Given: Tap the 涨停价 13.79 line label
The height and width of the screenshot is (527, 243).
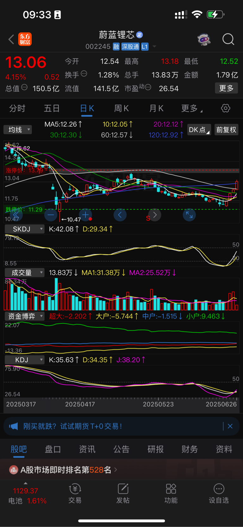Looking at the screenshot, I should (x=24, y=171).
